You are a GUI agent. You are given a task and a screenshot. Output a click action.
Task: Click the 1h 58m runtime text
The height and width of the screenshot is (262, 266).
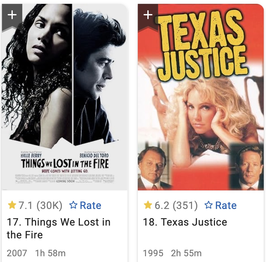(50, 253)
